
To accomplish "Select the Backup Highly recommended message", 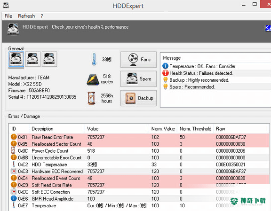I will point(199,80).
